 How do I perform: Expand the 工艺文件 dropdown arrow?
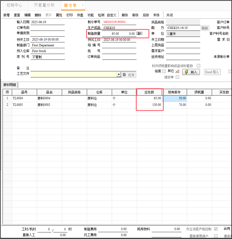[x=119, y=75]
